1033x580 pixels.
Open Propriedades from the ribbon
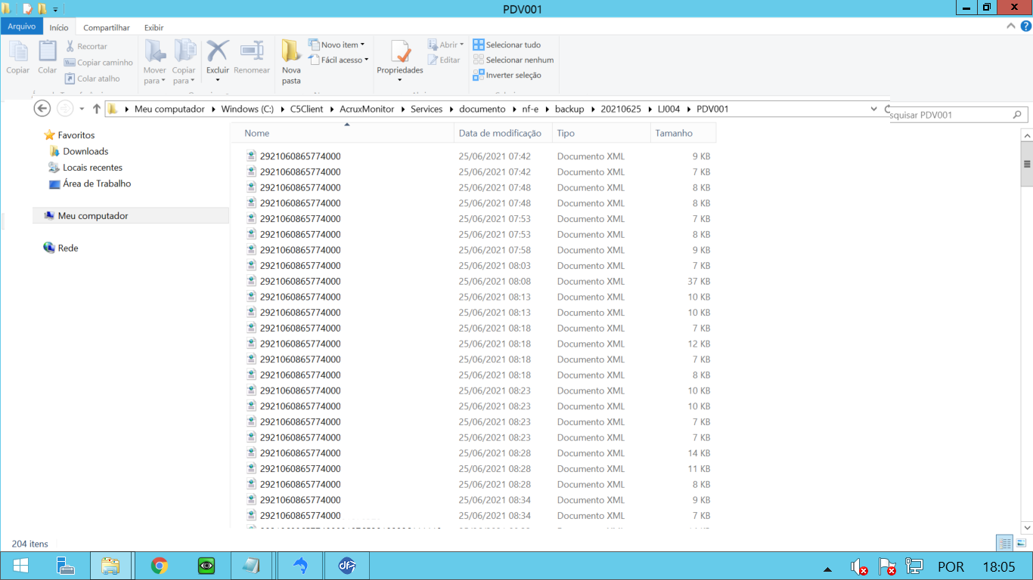pos(400,63)
